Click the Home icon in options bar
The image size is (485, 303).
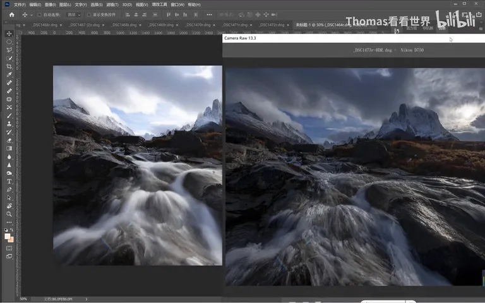point(12,15)
